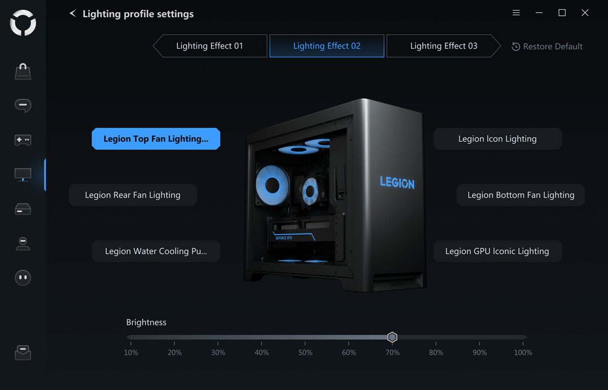Viewport: 608px width, 390px height.
Task: Click the round face assistant icon
Action: (23, 278)
